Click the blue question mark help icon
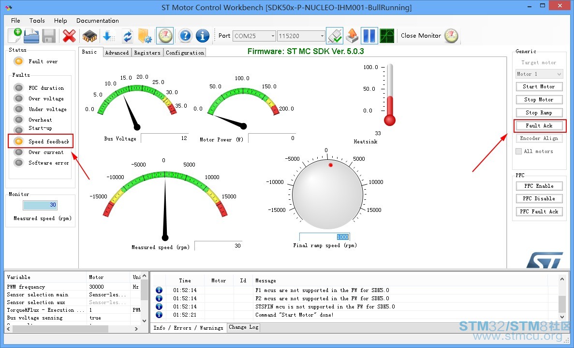The image size is (574, 348). coord(186,36)
